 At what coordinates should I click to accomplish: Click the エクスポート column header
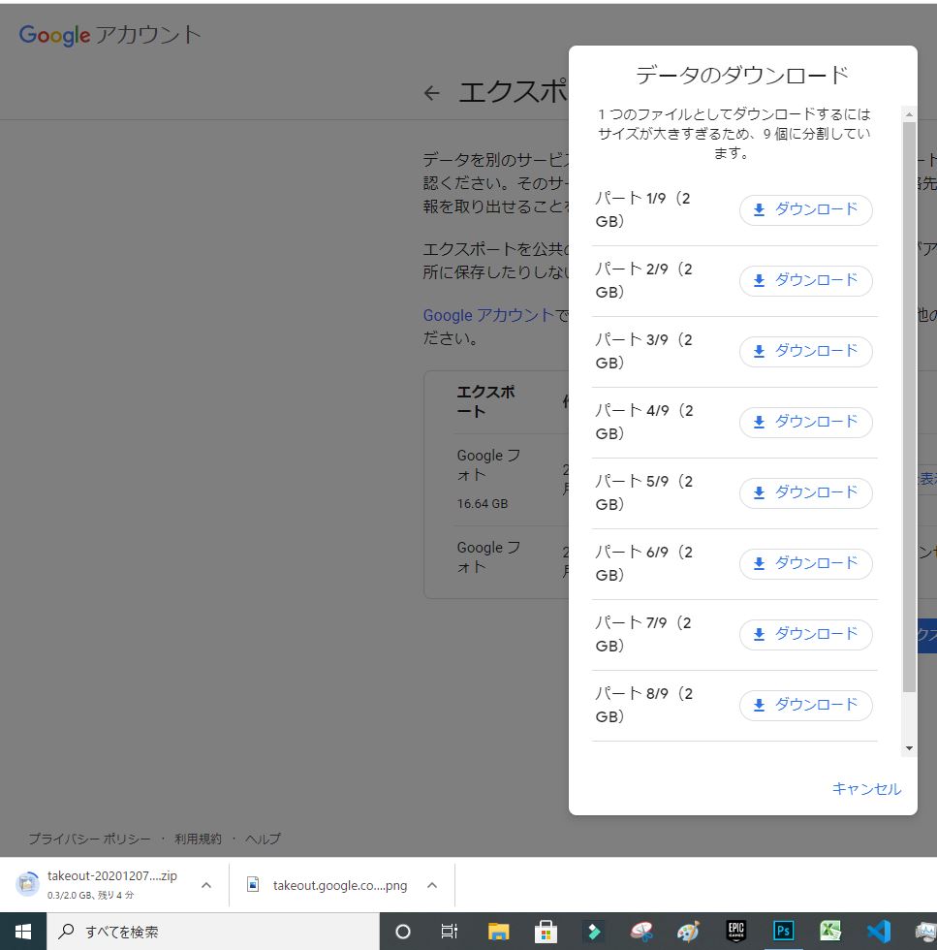pyautogui.click(x=485, y=401)
